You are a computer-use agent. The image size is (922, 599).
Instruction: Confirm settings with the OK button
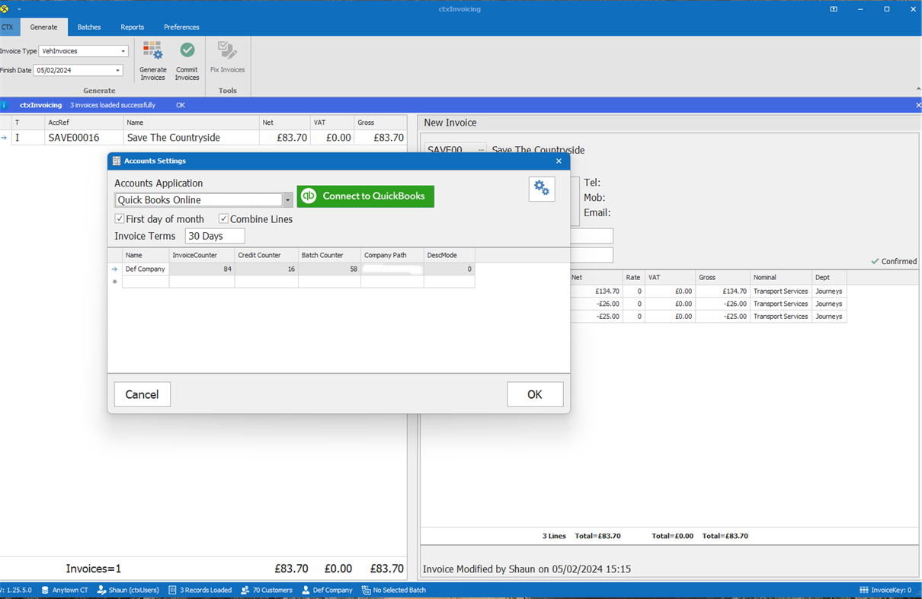pyautogui.click(x=535, y=394)
